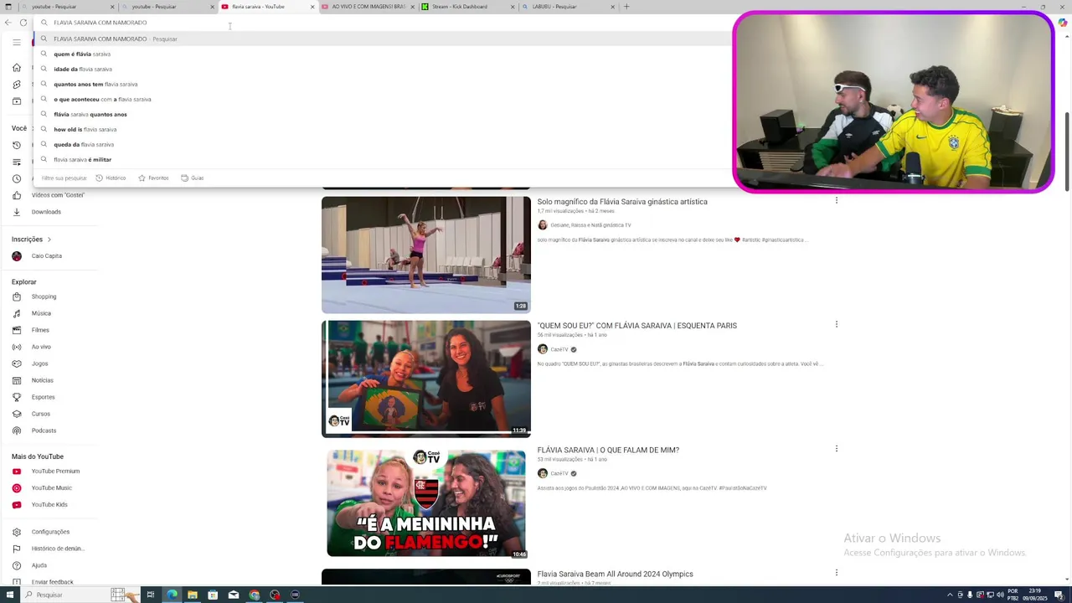
Task: Click the Podcasts icon in sidebar
Action: pos(17,430)
